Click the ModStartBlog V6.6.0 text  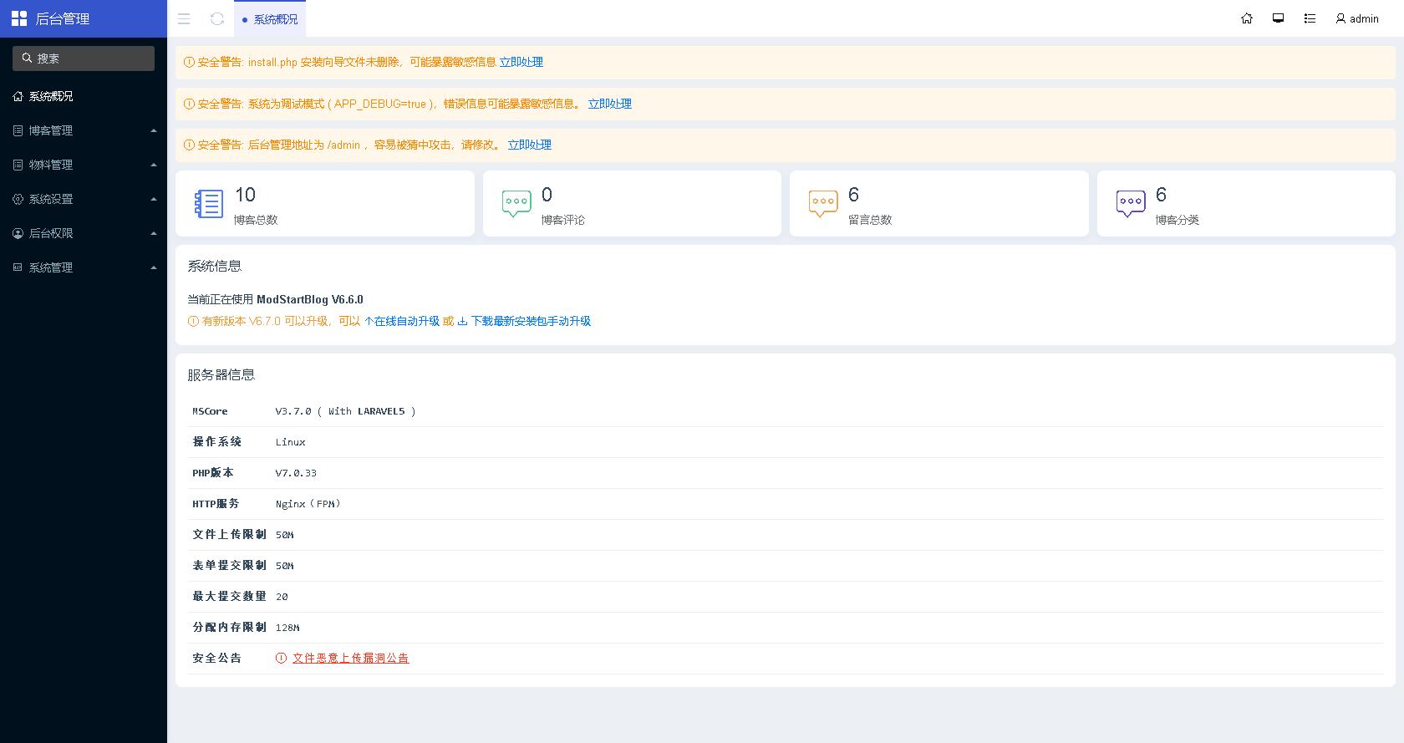click(310, 299)
